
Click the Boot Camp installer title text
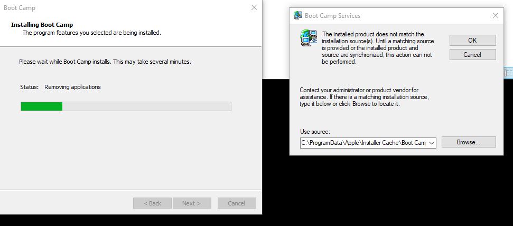(x=20, y=8)
